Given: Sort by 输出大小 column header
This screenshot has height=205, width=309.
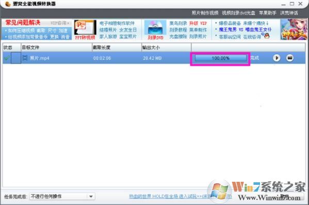Looking at the screenshot, I should (166, 48).
